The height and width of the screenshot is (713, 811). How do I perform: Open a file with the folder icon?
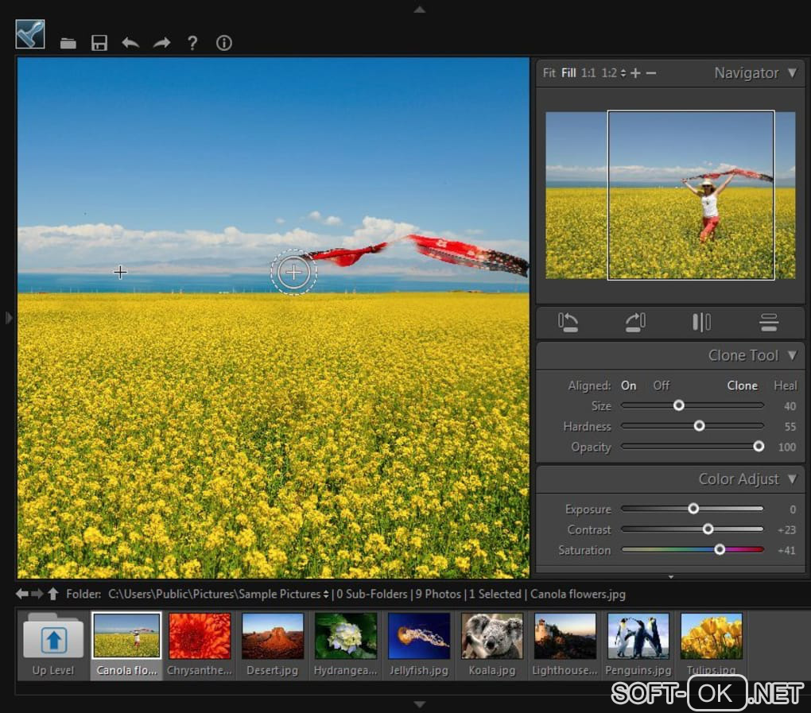click(x=68, y=43)
